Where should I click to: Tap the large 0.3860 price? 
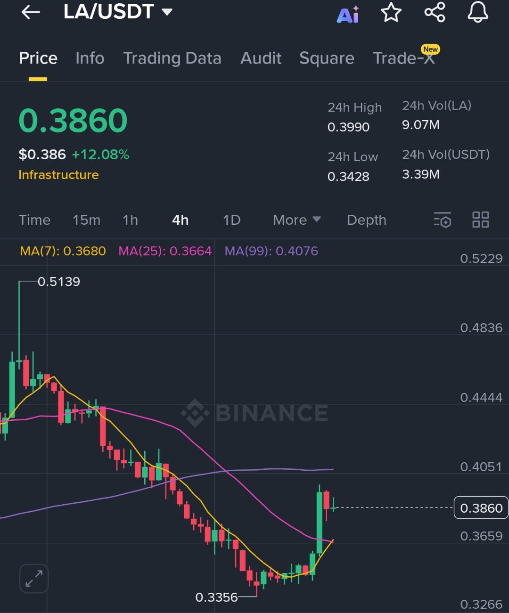click(x=73, y=121)
